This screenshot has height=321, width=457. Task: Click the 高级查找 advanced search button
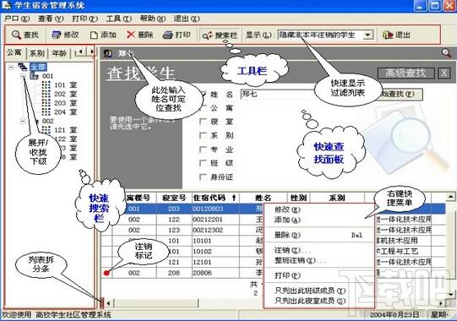405,73
